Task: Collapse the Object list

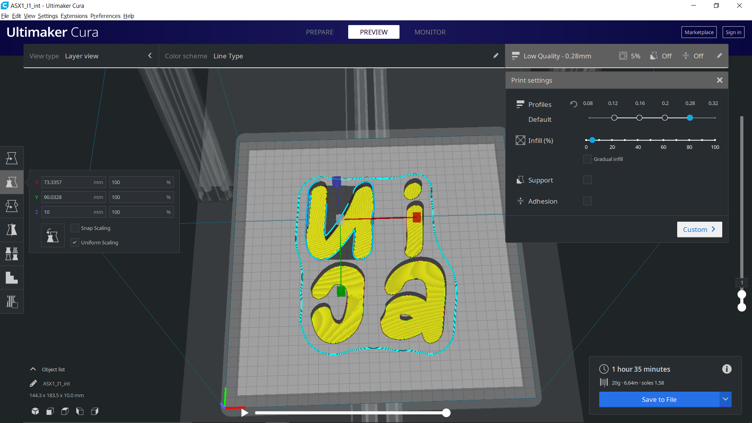Action: [33, 369]
